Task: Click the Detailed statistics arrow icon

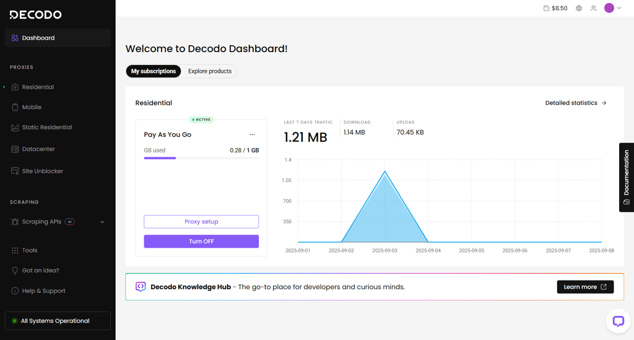Action: 604,103
